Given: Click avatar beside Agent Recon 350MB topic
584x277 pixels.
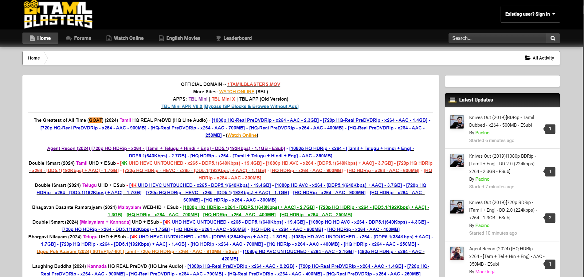Looking at the screenshot, I should click(457, 253).
